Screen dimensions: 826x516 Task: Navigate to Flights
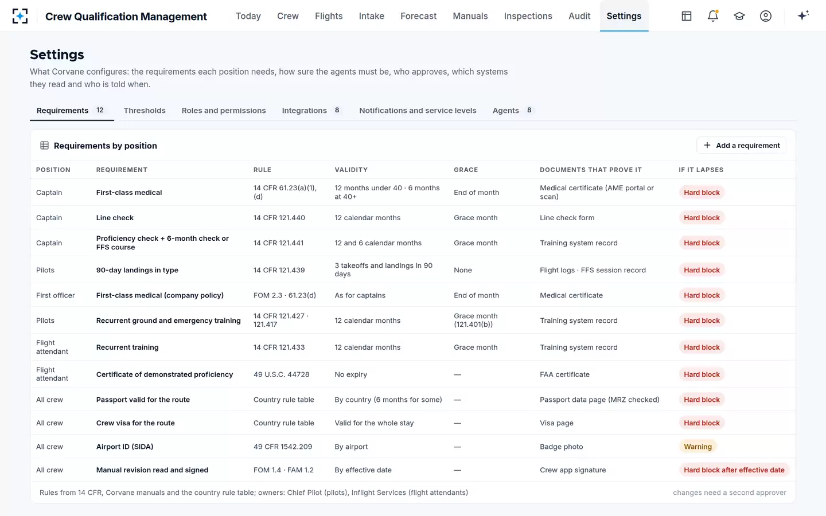(329, 16)
